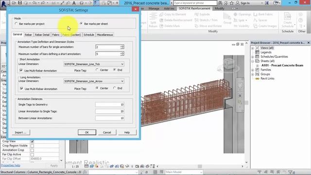Expand Families node in Project Browser
This screenshot has height=175, width=311.
253,70
